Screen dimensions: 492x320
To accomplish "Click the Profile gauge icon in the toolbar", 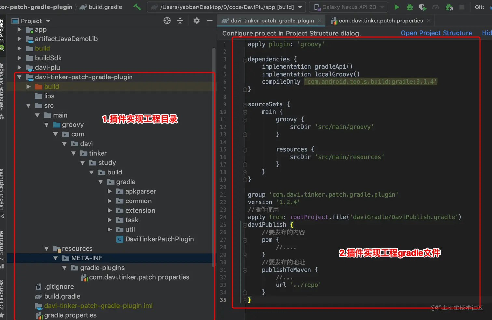I will 436,7.
